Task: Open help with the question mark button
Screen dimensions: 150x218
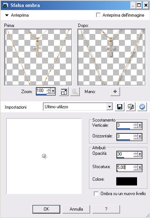Action: (x=106, y=209)
